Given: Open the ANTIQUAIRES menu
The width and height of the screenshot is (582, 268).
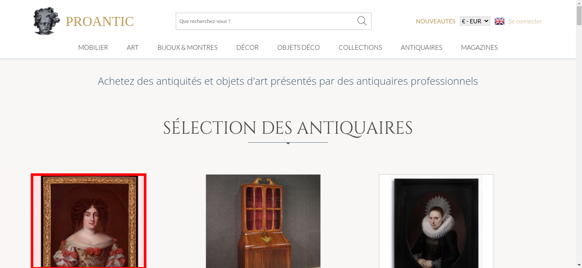Looking at the screenshot, I should [421, 47].
